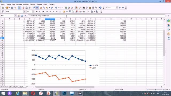This screenshot has width=171, height=96.
Task: Open Internet Explorer from the taskbar
Action: point(17,93)
